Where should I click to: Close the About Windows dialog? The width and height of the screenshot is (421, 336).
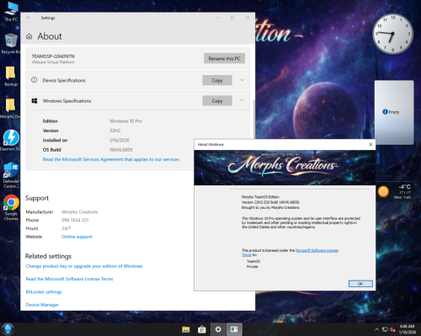[370, 144]
